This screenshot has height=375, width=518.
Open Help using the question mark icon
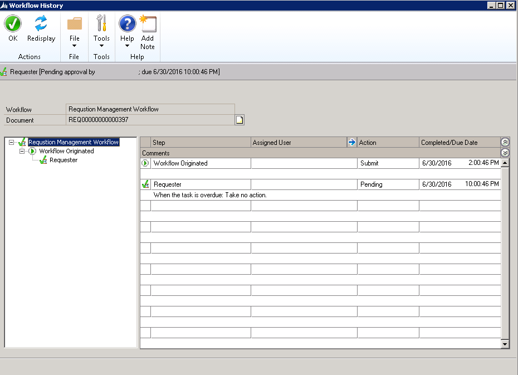click(x=127, y=24)
